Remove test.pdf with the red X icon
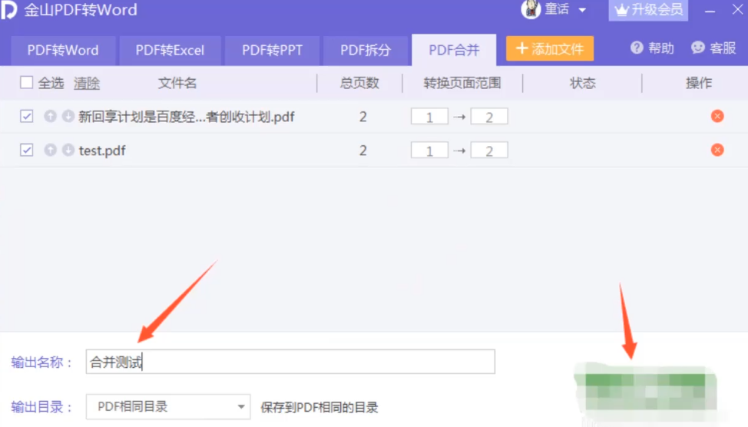This screenshot has width=748, height=427. click(x=717, y=151)
